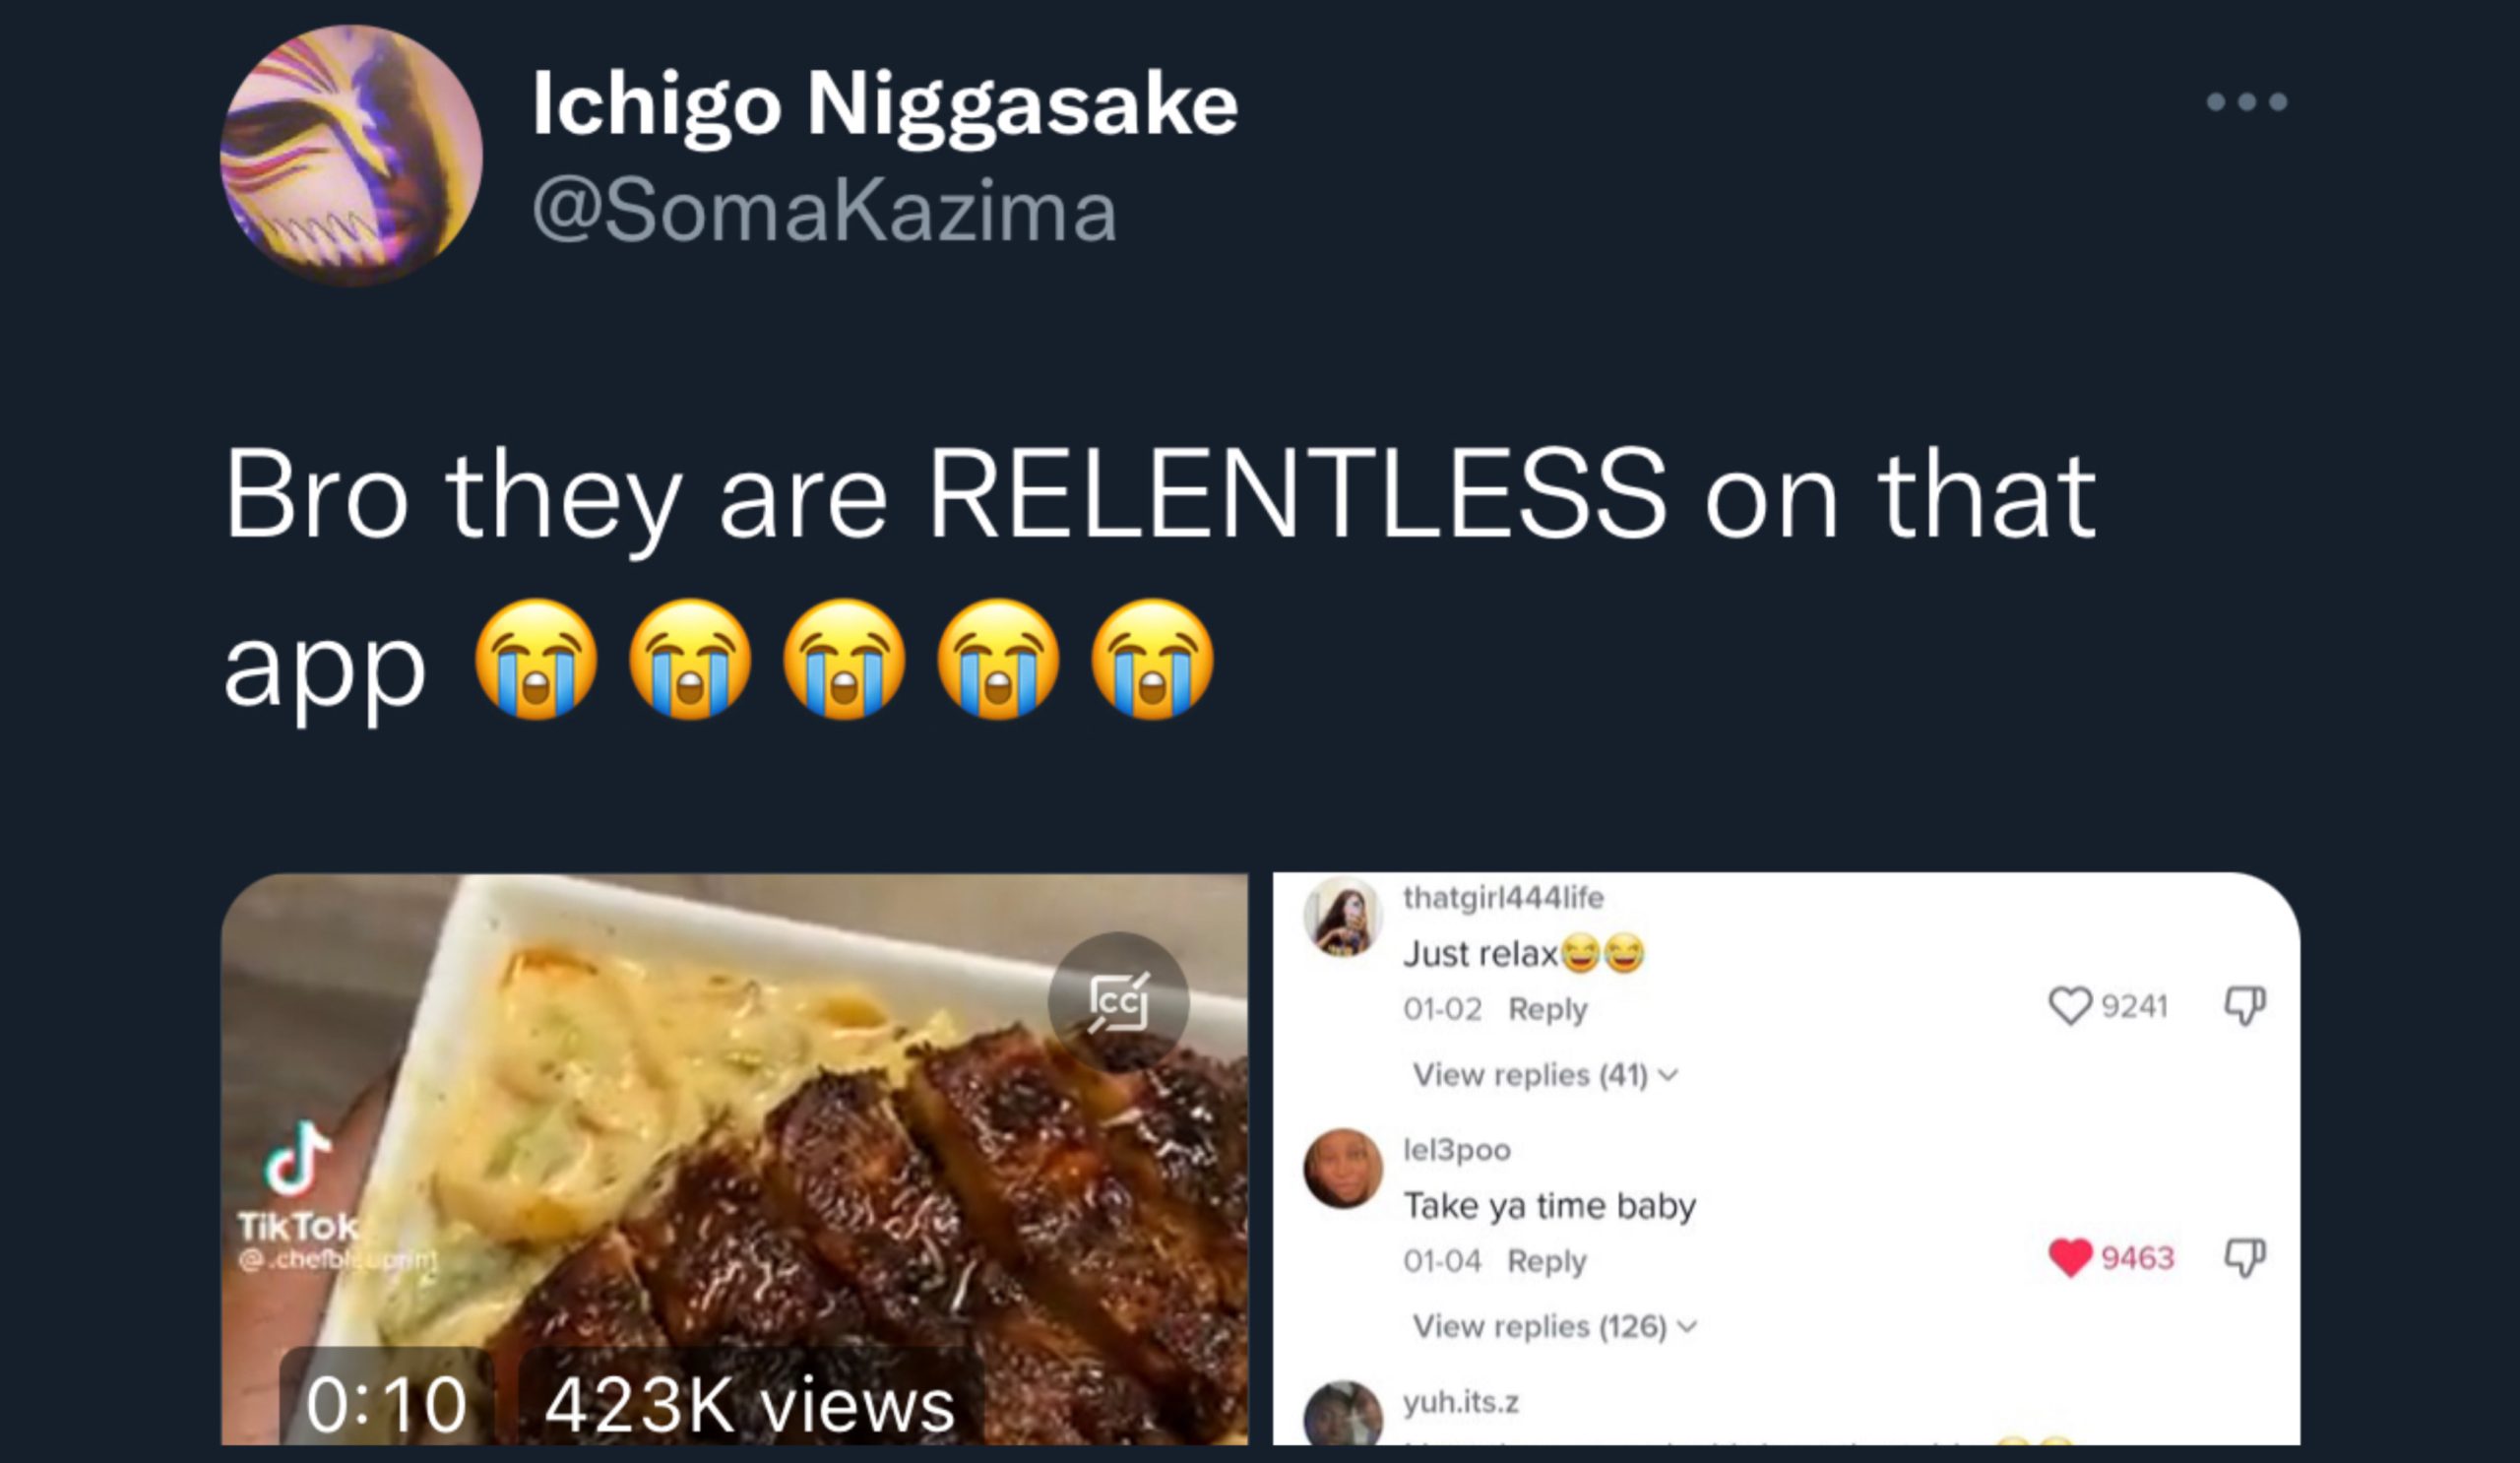The image size is (2520, 1463).
Task: Reply to the "Just relax" comment
Action: click(x=1547, y=1009)
